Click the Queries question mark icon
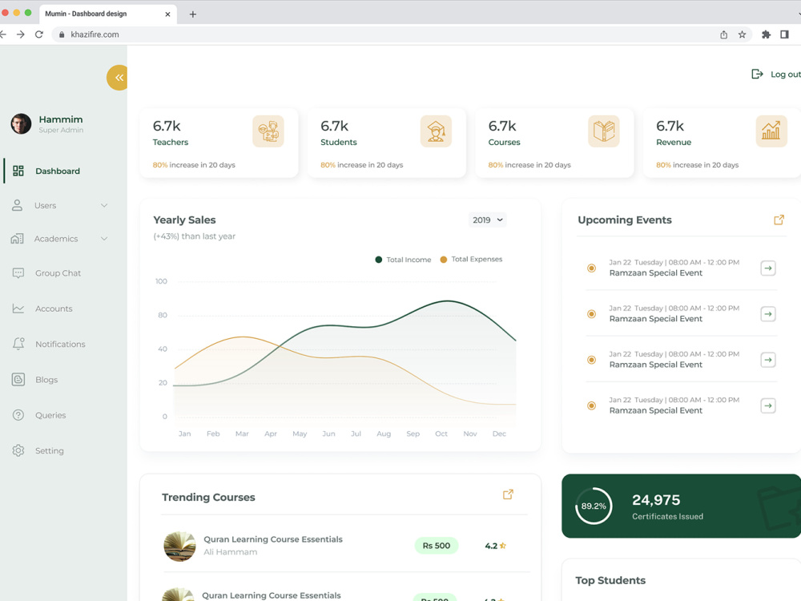801x601 pixels. click(18, 415)
